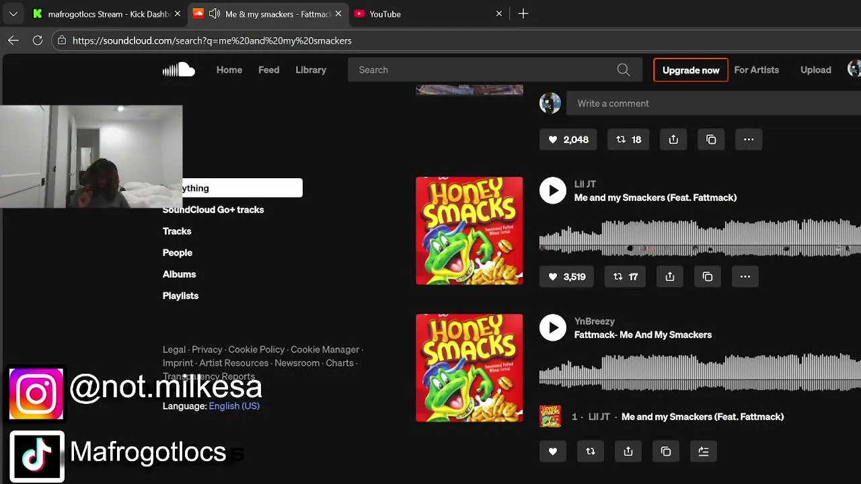Close the YouTube tab
Viewport: 861px width, 484px height.
coord(499,13)
